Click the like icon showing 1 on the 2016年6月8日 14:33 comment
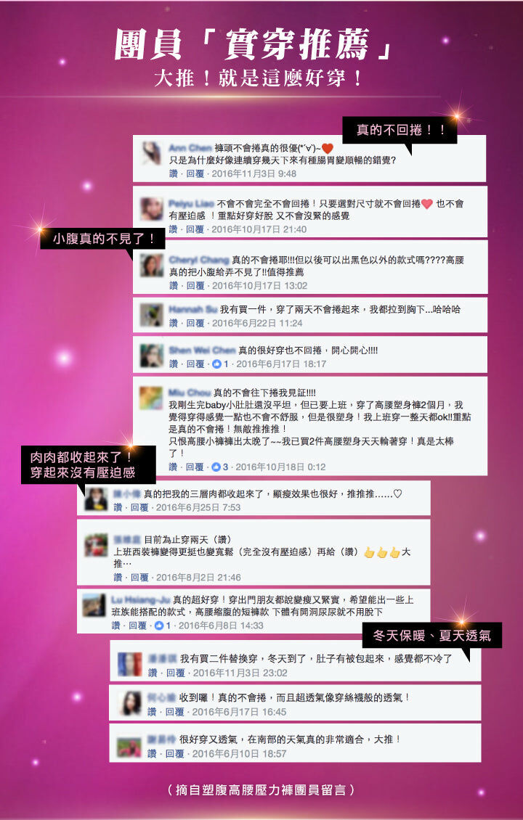 click(159, 626)
